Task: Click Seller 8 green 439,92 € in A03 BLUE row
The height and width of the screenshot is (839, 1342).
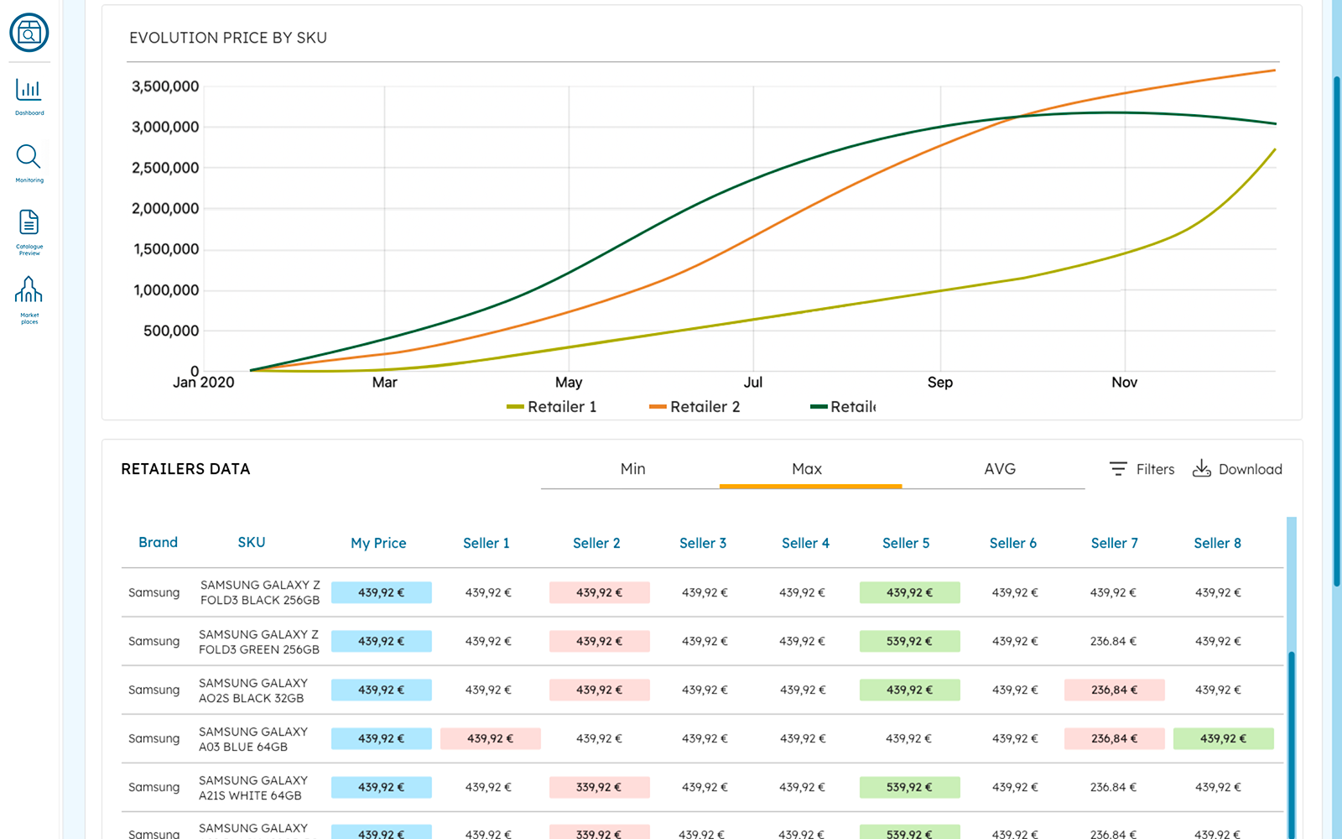Action: coord(1224,738)
